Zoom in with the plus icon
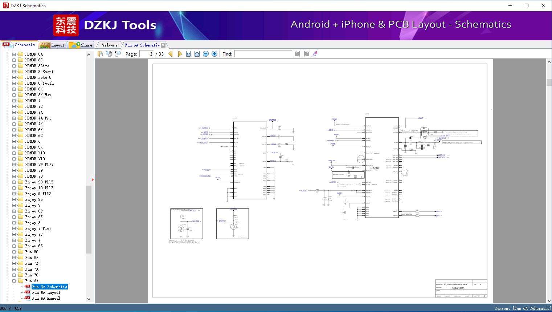Viewport: 552px width, 312px height. click(214, 54)
